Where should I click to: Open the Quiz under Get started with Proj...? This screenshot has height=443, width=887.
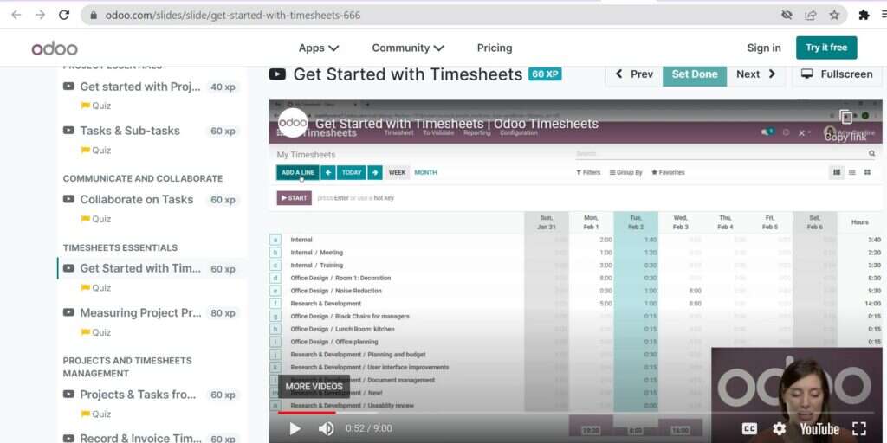(x=95, y=106)
